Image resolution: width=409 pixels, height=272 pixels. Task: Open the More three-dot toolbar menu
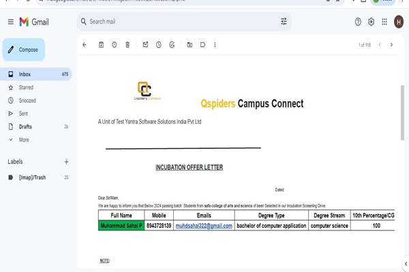click(x=215, y=45)
